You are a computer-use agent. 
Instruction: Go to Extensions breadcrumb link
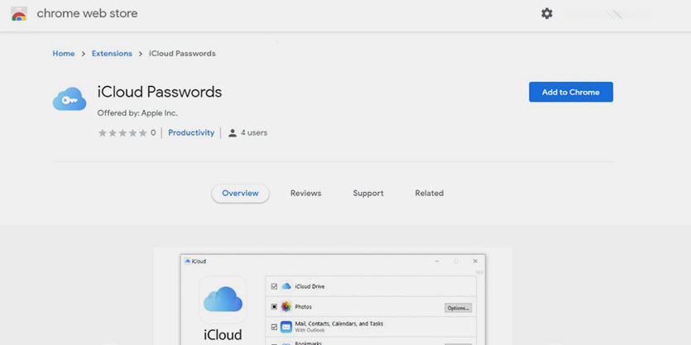coord(112,54)
